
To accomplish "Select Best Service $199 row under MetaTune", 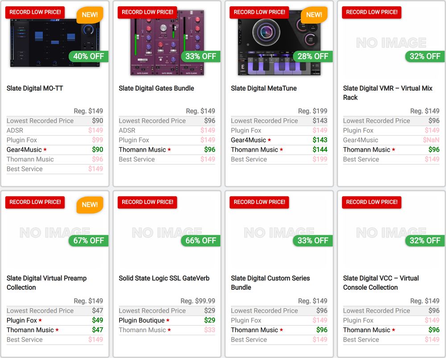I will click(279, 159).
